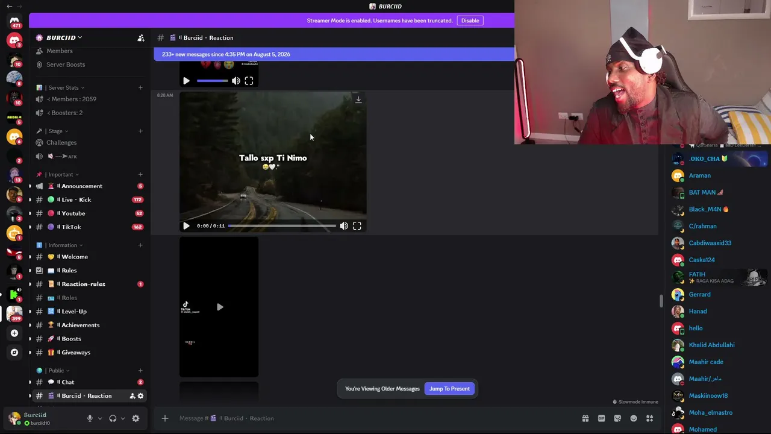
Task: Disable Streamer Mode via Disable button
Action: coord(470,20)
